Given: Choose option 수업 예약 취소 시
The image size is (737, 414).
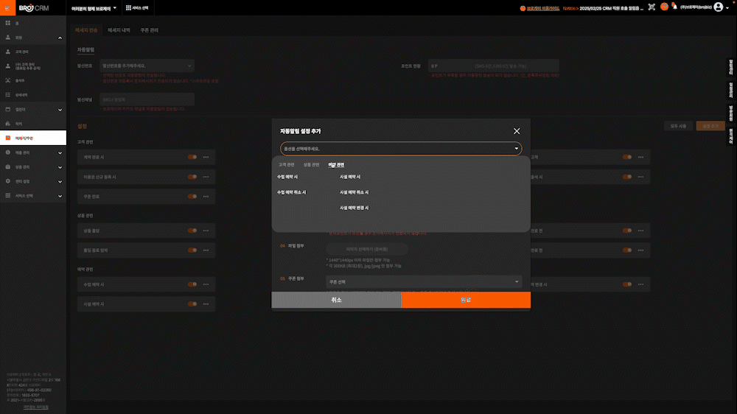Looking at the screenshot, I should 291,192.
